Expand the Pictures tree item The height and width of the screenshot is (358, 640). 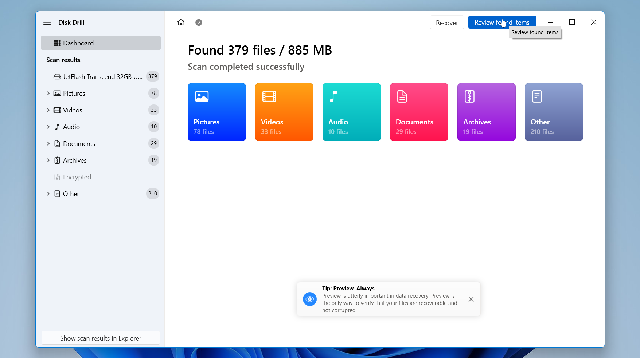48,94
